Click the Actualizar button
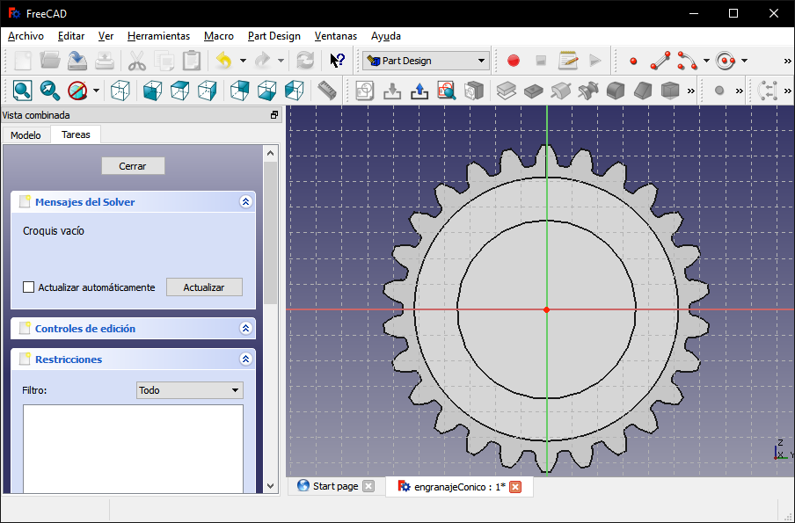The image size is (795, 523). (x=204, y=287)
